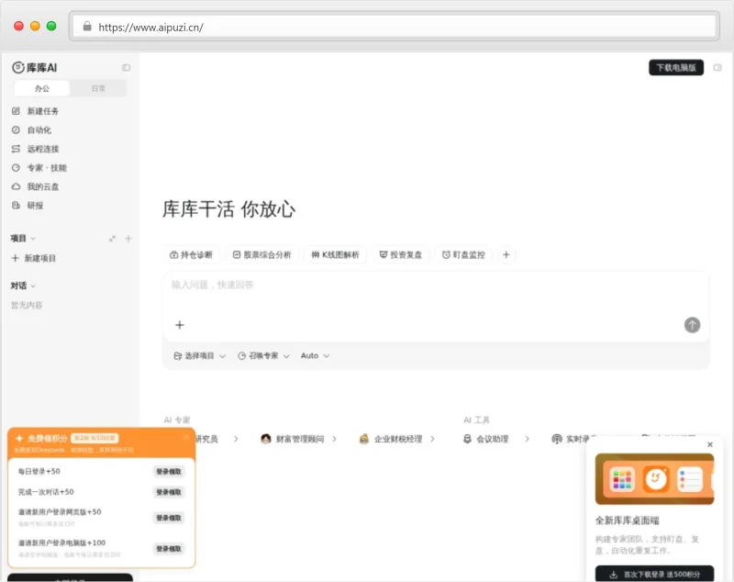Attach a file with the input plus icon

coord(180,325)
